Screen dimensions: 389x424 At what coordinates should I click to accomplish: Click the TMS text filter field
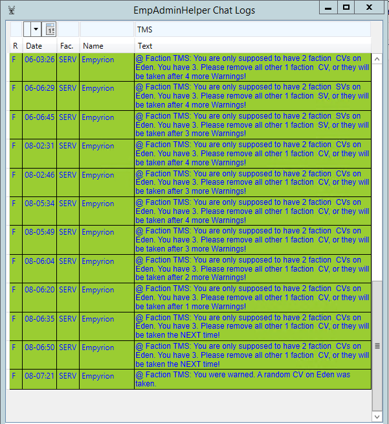(252, 29)
